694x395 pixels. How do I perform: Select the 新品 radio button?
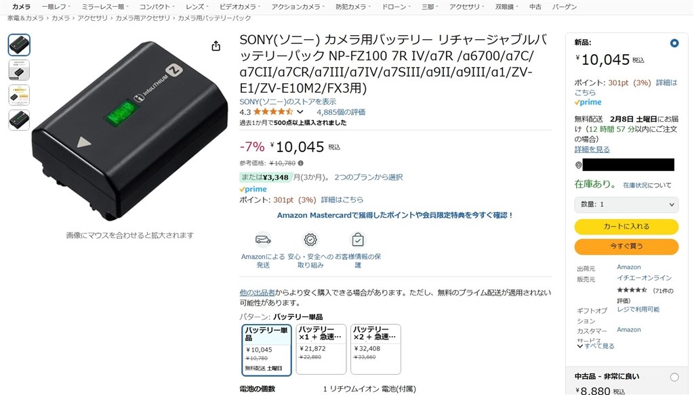tap(674, 43)
